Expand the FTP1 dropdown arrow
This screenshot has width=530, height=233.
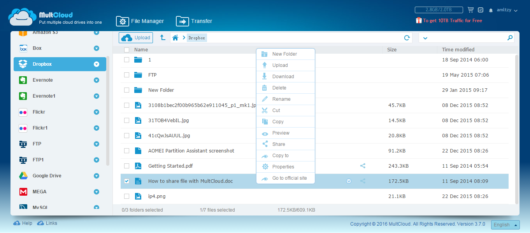point(97,160)
